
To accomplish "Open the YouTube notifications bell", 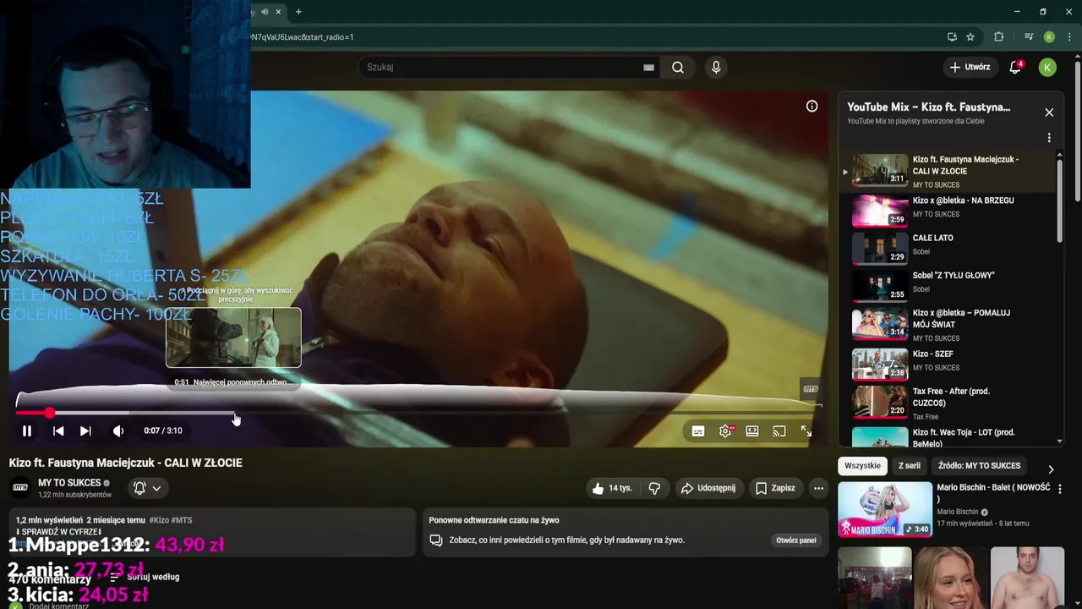I will click(x=1015, y=67).
